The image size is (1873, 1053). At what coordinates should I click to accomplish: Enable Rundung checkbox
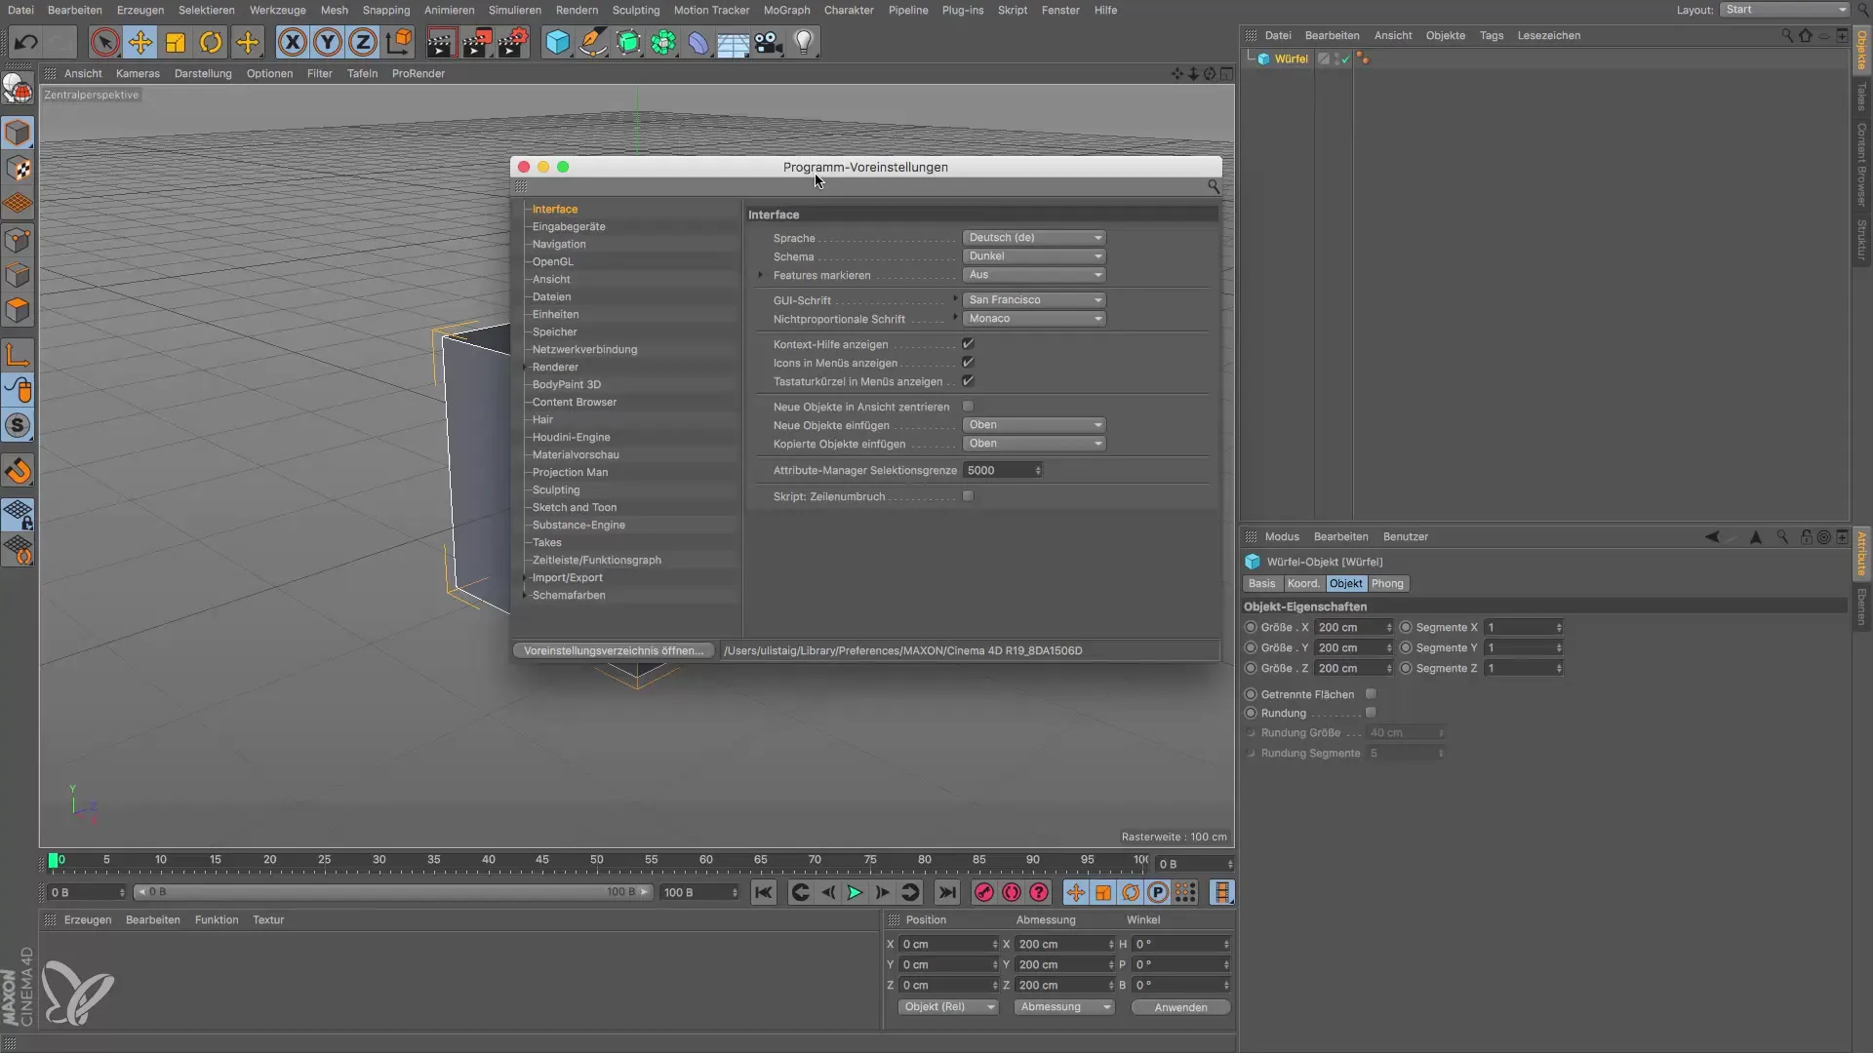point(1371,713)
